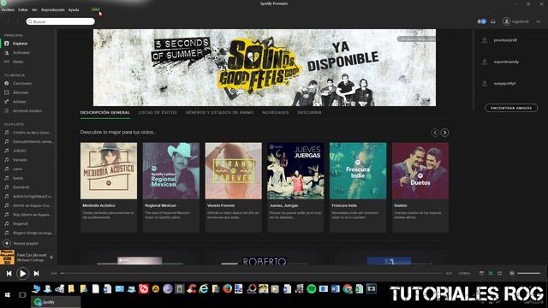Open Archivos locales in sidebar
The image size is (548, 308).
coord(27,110)
